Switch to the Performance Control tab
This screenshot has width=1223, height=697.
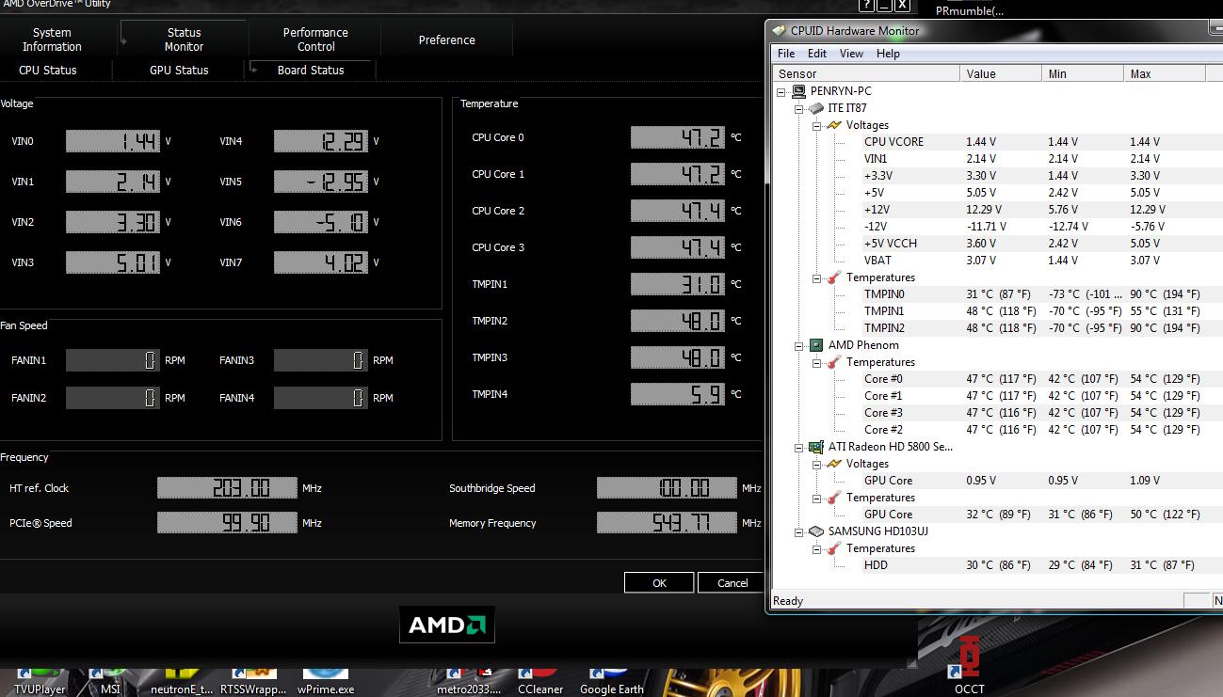(315, 40)
